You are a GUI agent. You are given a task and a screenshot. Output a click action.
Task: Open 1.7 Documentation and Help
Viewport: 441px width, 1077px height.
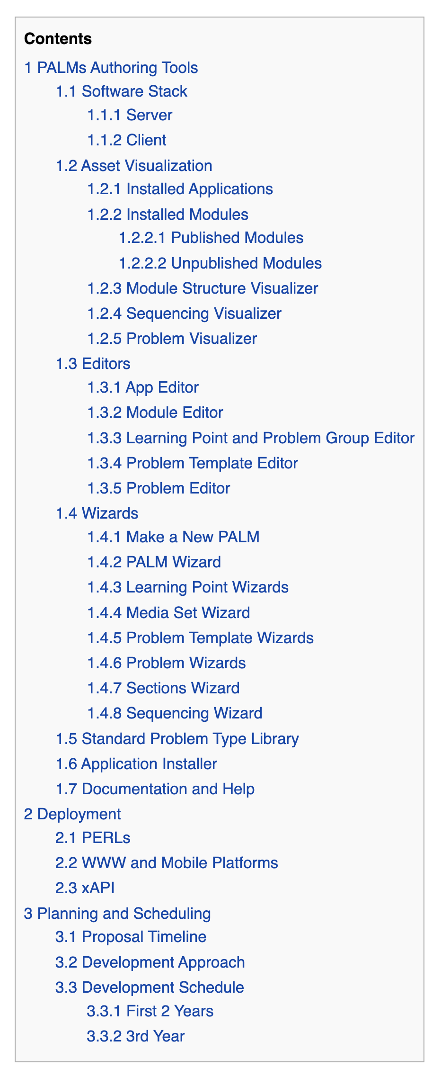155,789
